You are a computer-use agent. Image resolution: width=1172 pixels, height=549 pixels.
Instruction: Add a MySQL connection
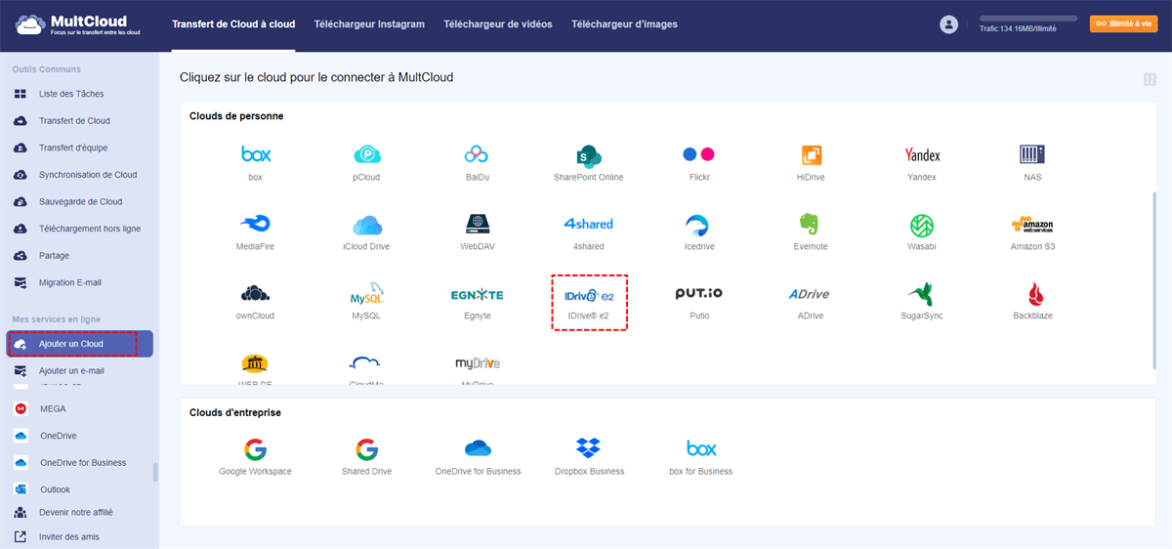367,301
